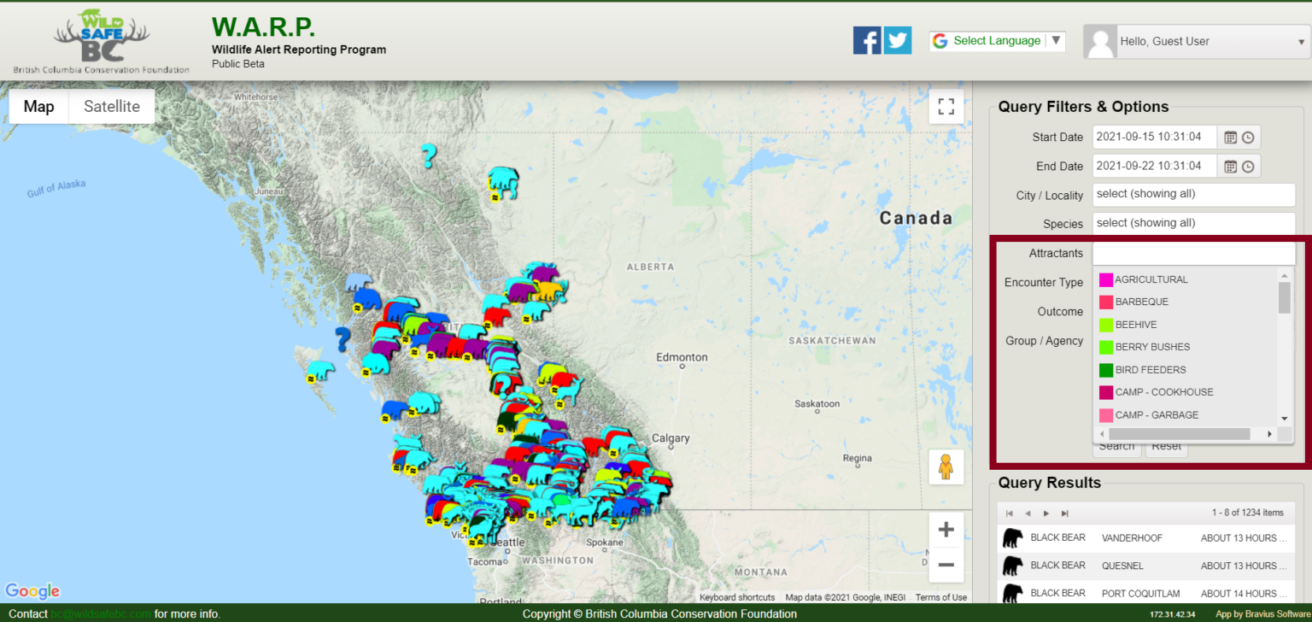Open the WildSafeBC Twitter page
This screenshot has height=622, width=1312.
tap(898, 39)
